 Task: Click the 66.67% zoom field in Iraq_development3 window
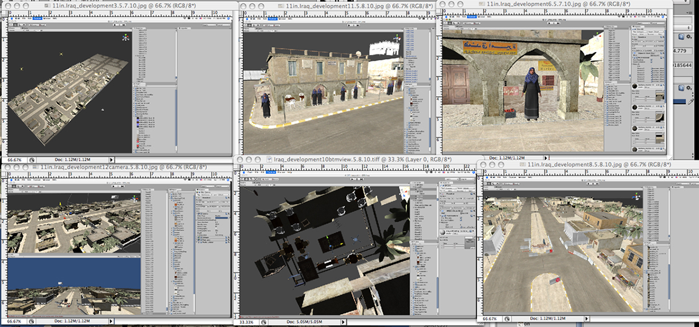pyautogui.click(x=13, y=159)
